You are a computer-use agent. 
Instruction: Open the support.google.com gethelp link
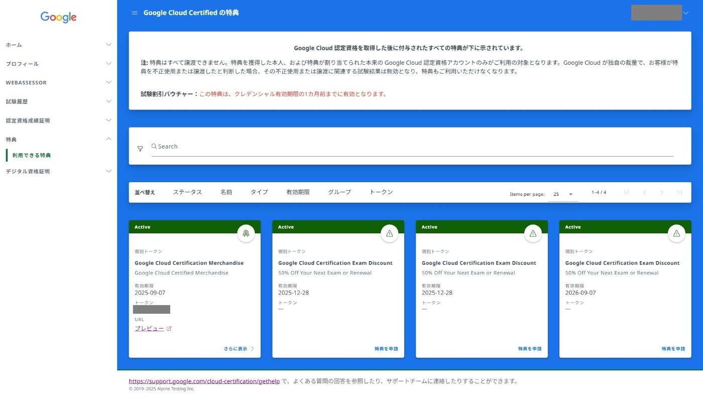[x=204, y=381]
